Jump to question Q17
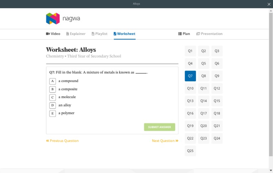The height and width of the screenshot is (173, 273). pos(204,113)
